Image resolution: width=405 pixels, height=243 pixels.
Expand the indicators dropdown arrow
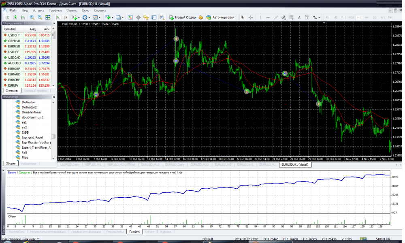click(x=79, y=17)
